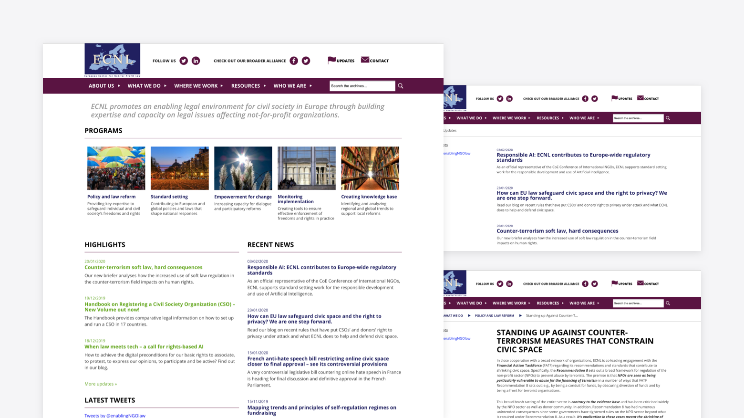Viewport: 744px width, 418px height.
Task: Open Counter-terrorism soft law highlight link
Action: 144,267
